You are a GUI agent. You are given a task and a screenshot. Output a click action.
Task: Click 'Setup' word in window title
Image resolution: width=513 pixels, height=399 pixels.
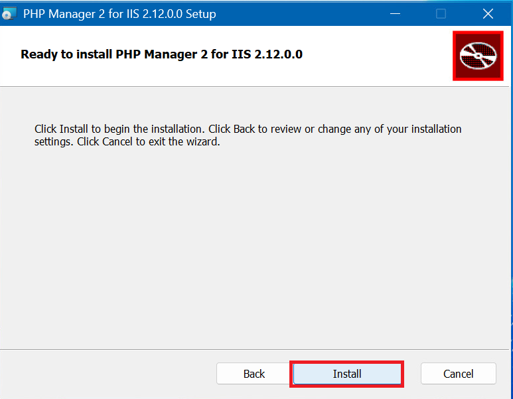[x=200, y=13]
